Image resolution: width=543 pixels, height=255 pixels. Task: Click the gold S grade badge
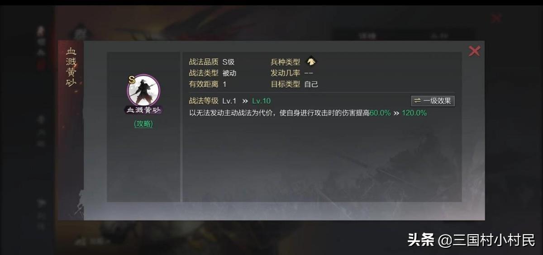pyautogui.click(x=132, y=80)
